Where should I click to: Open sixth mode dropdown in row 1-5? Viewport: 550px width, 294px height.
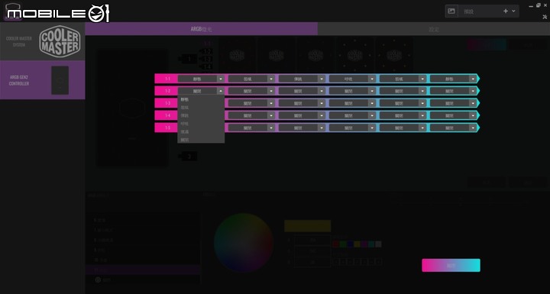[453, 128]
